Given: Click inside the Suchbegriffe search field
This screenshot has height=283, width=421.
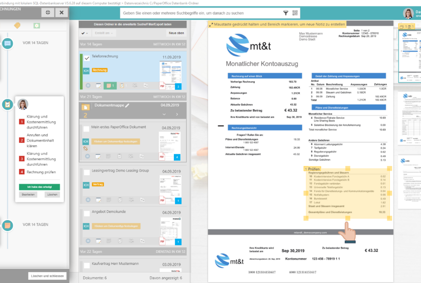Looking at the screenshot, I should pyautogui.click(x=192, y=13).
